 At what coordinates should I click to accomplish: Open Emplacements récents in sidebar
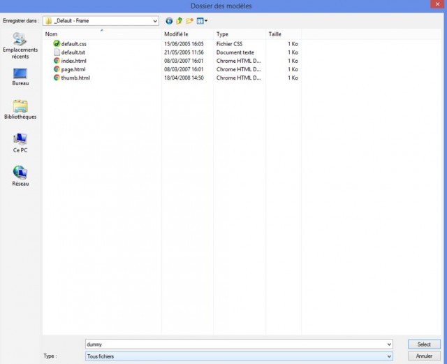click(x=20, y=45)
